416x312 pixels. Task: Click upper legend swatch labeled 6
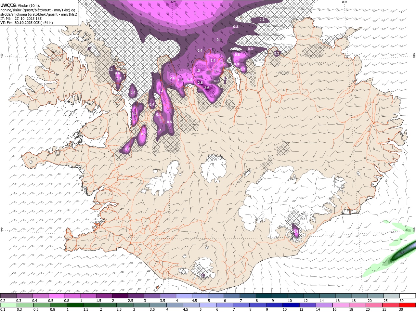tap(232, 296)
